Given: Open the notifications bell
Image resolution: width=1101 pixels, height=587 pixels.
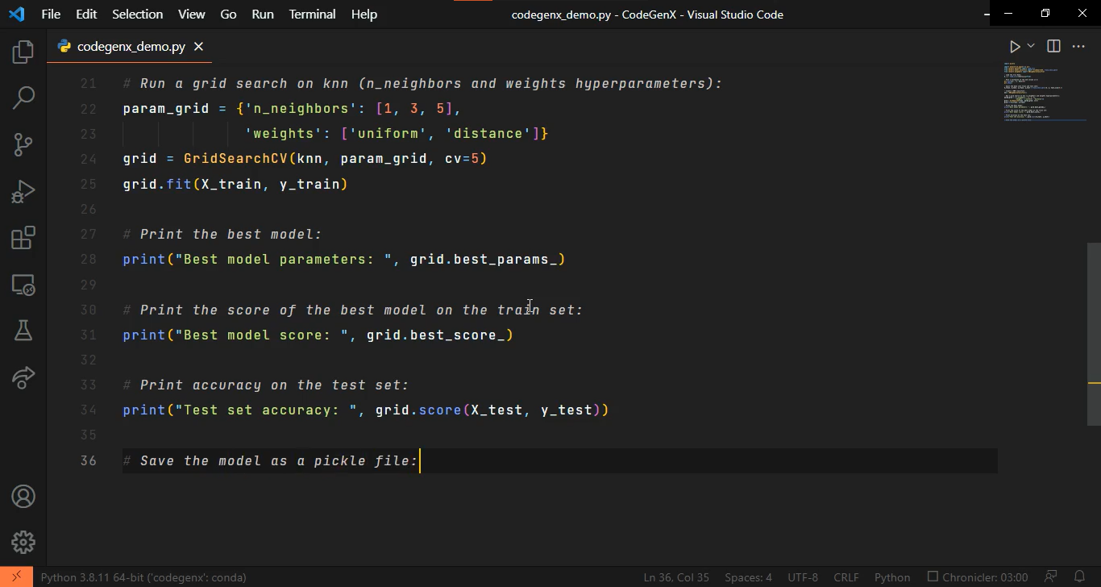Looking at the screenshot, I should coord(1079,577).
